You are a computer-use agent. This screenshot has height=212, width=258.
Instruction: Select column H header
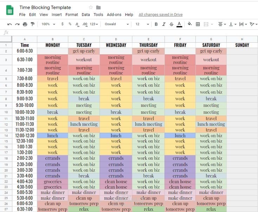(x=242, y=39)
